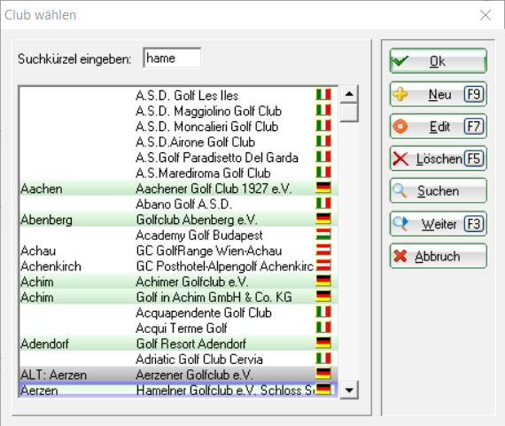Click the orange ring icon on Edit

[400, 127]
